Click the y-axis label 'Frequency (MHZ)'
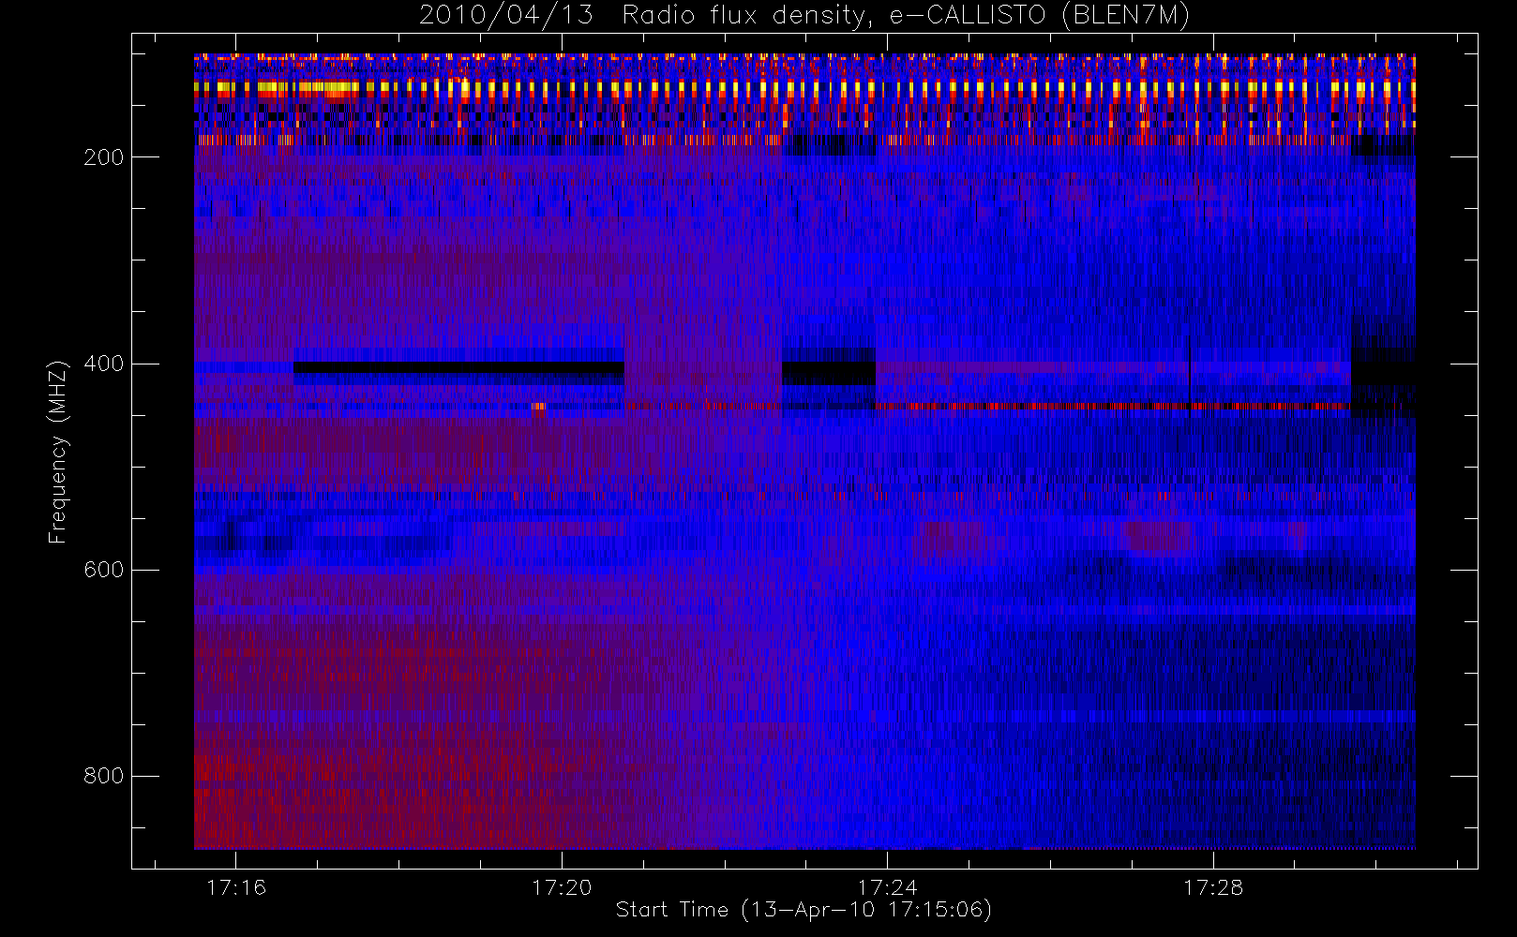This screenshot has width=1517, height=937. [x=58, y=452]
